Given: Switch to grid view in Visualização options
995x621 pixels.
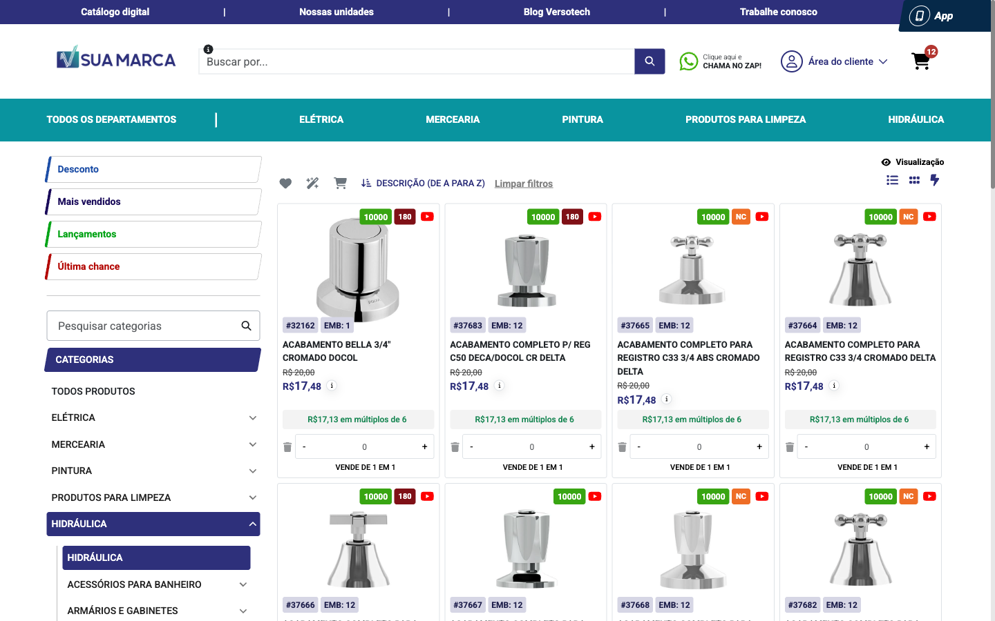Looking at the screenshot, I should point(913,180).
